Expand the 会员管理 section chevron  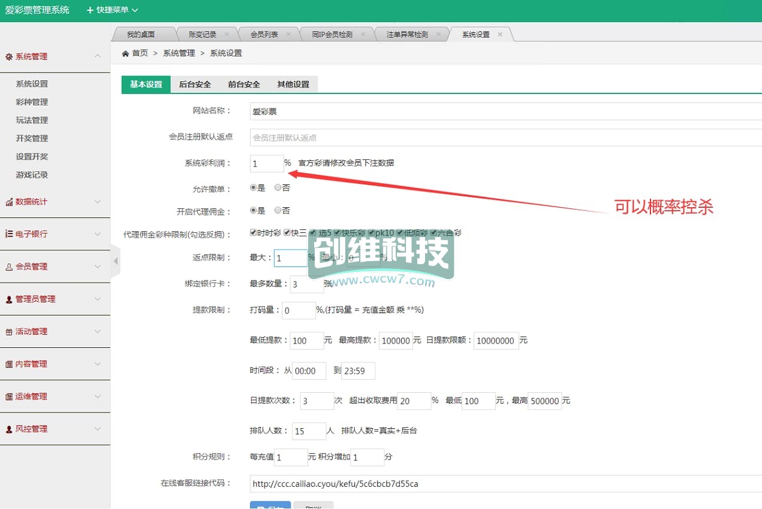click(x=98, y=266)
